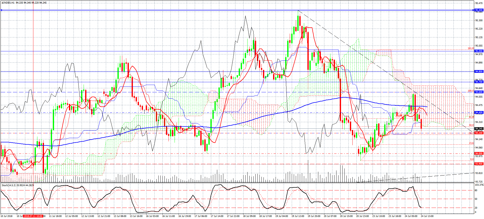The image size is (484, 219).
Task: Click the 17 Jul 22:00 time label
Action: 233,216
